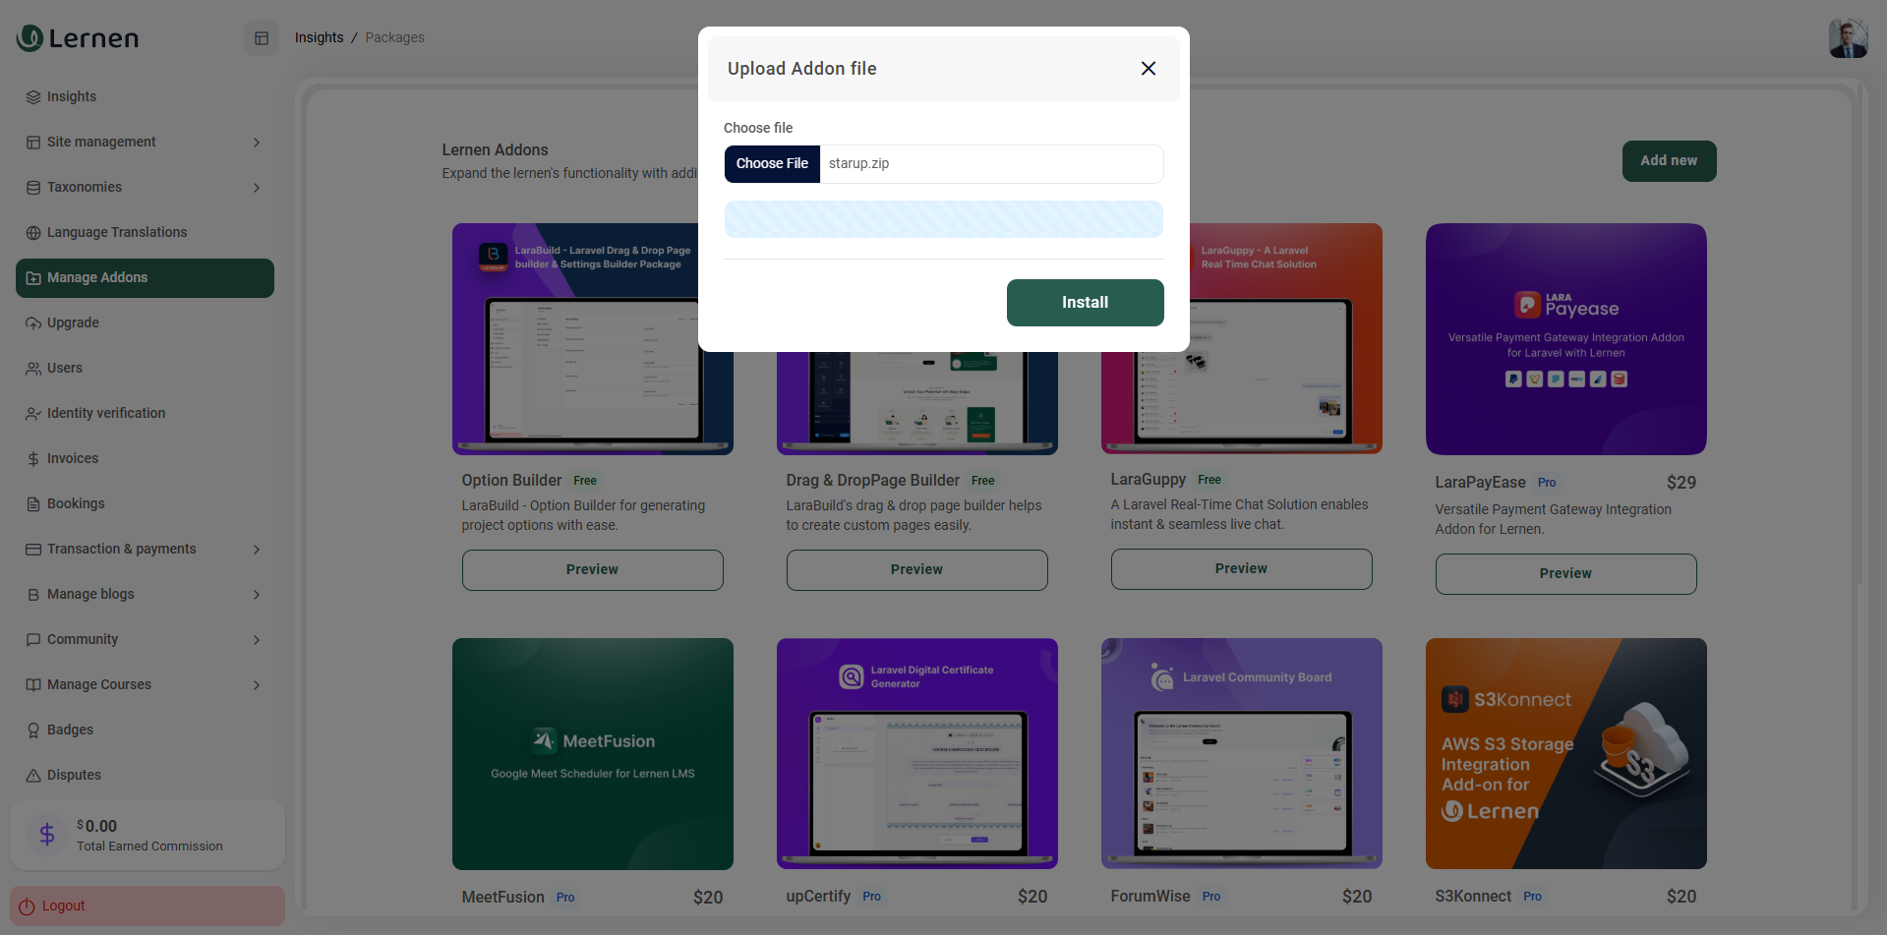1887x935 pixels.
Task: Click the Insights layers icon in sidebar
Action: 33,97
